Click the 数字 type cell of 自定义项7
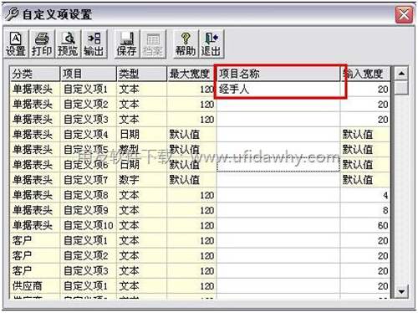 pyautogui.click(x=141, y=180)
